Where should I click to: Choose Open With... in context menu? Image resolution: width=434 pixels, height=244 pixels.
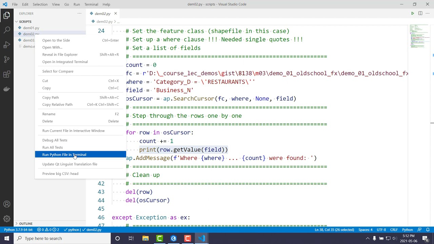click(x=80, y=47)
